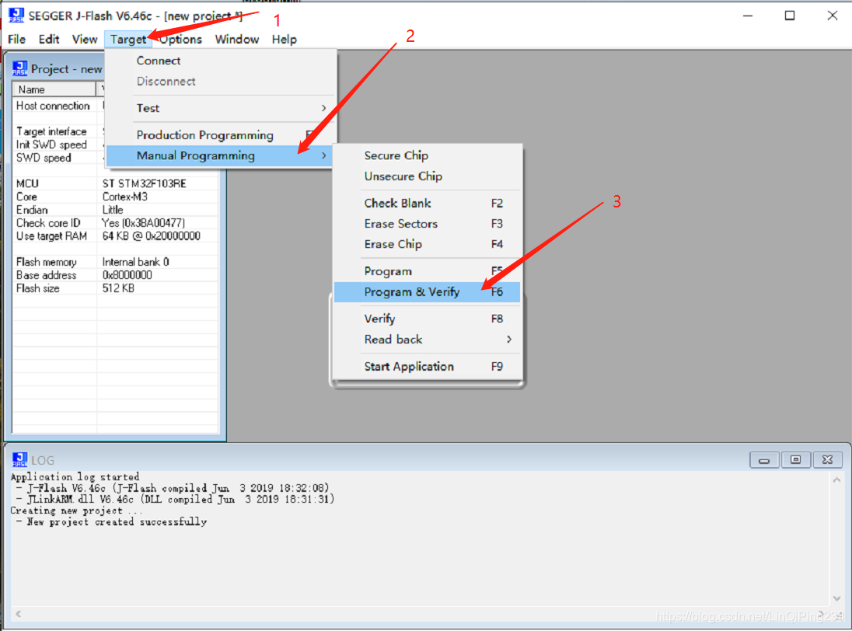
Task: Choose Connect from Target menu
Action: click(220, 61)
